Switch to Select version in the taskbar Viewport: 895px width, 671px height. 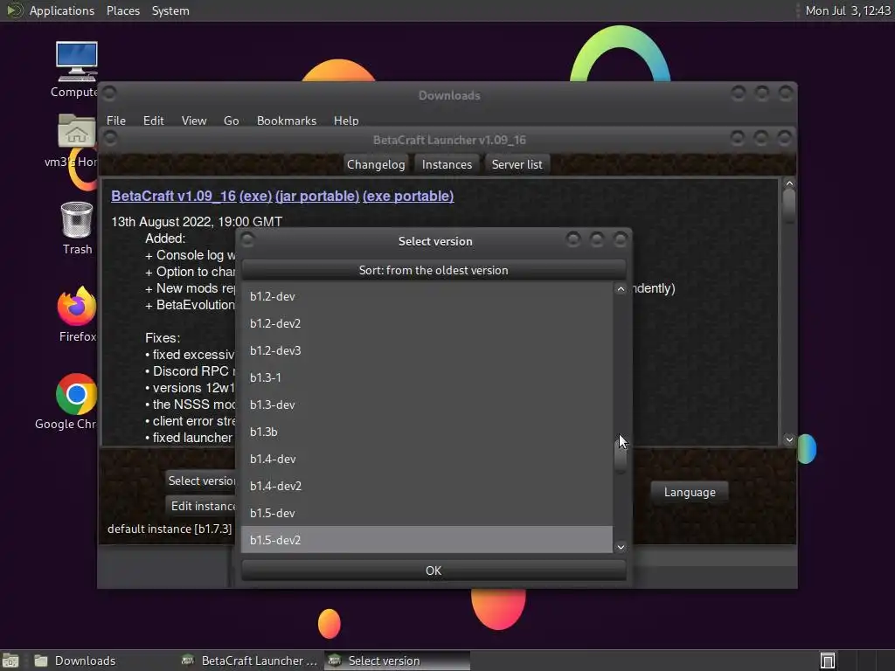[x=398, y=661]
